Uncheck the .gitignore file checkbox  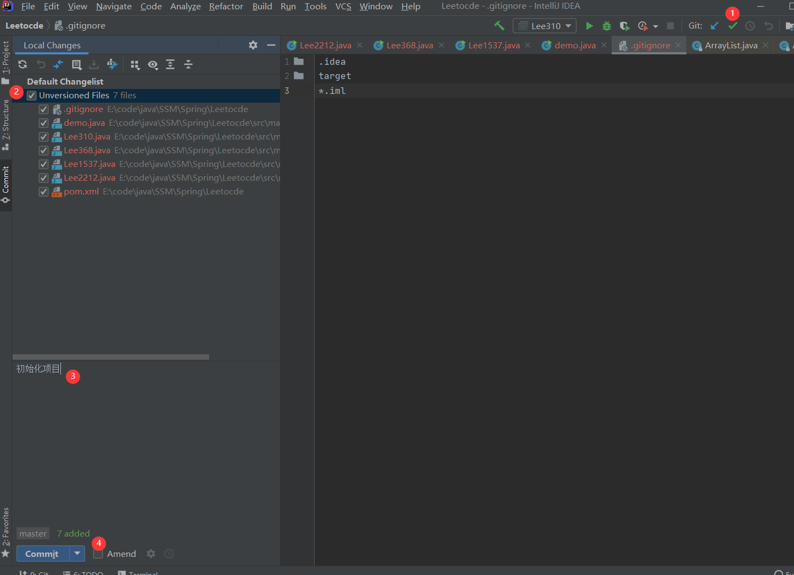click(43, 109)
